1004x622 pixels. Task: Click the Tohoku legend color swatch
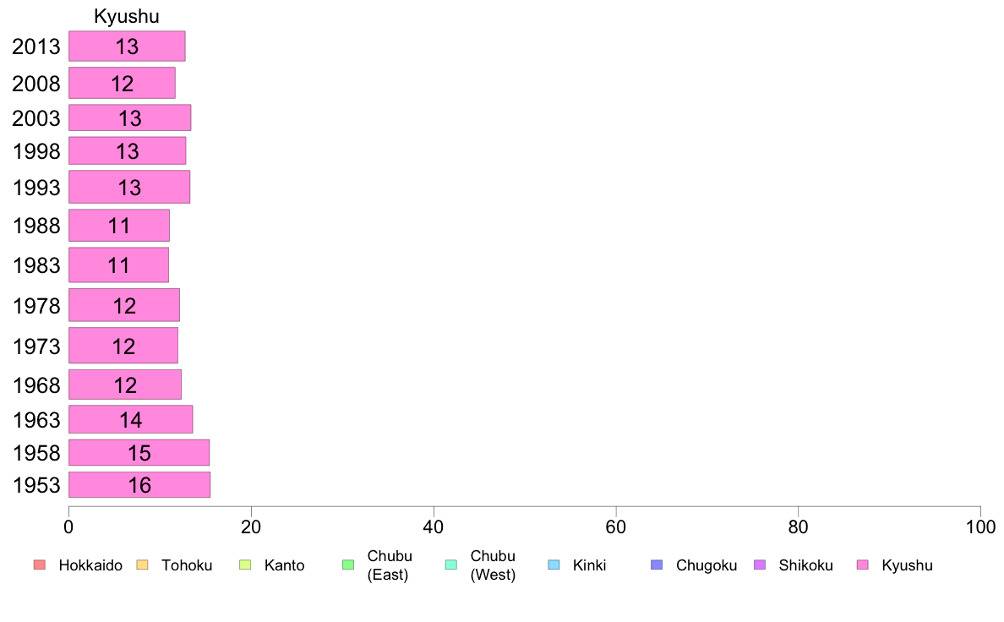coord(142,565)
